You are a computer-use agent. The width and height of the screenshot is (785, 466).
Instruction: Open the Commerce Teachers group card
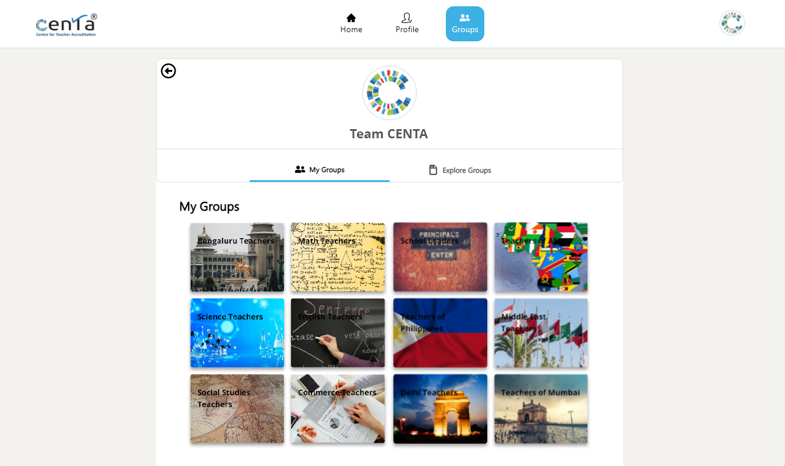(x=338, y=409)
